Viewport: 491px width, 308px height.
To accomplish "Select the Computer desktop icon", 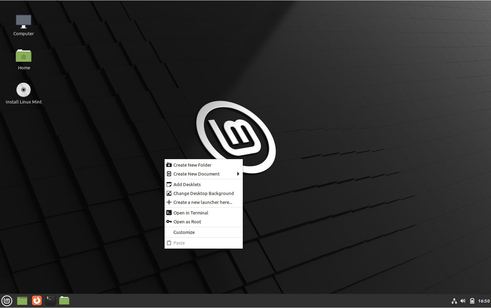I will point(24,22).
